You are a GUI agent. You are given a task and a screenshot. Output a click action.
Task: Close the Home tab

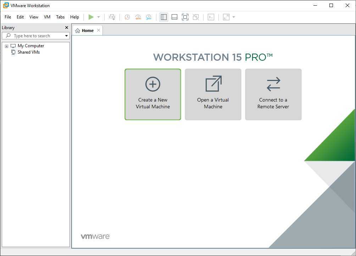[99, 30]
